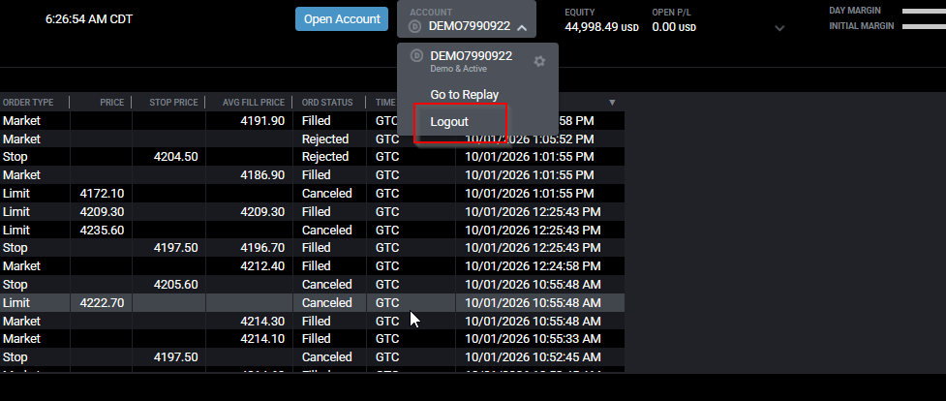Sort by the ORD STATUS column header
This screenshot has height=401, width=946.
tap(327, 103)
